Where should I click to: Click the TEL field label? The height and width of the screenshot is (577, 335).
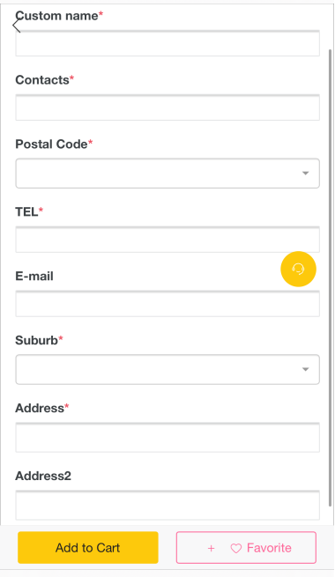(x=26, y=212)
